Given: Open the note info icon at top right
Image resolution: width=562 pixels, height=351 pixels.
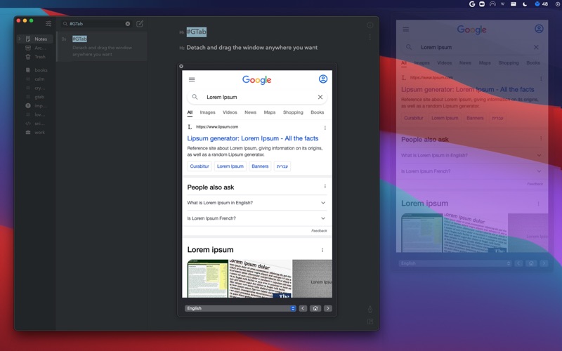Looking at the screenshot, I should (370, 25).
